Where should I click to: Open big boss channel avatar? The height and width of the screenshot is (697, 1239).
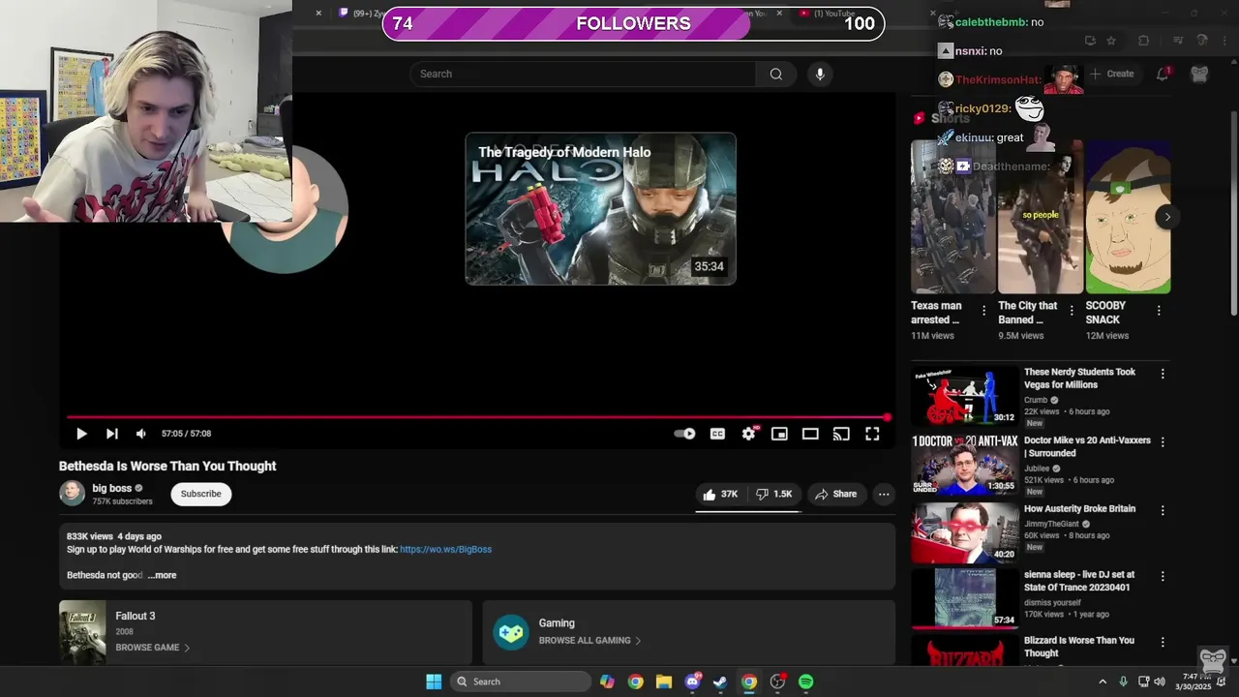[x=73, y=494]
